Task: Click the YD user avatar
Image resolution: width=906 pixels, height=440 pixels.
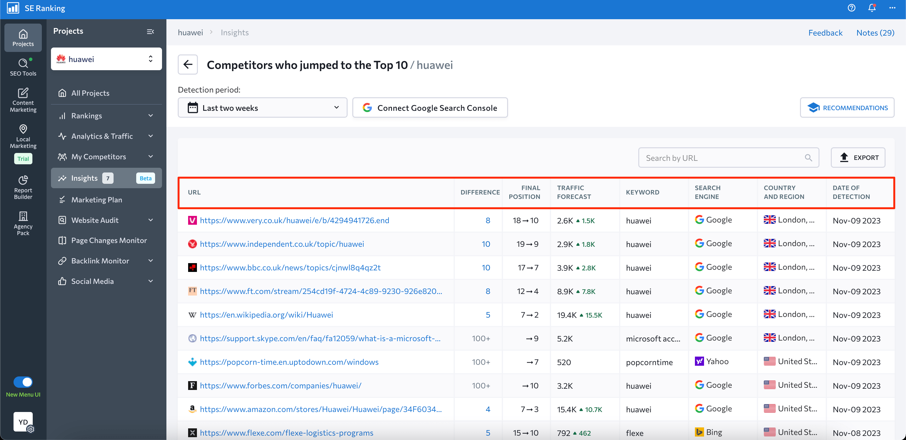Action: click(23, 422)
